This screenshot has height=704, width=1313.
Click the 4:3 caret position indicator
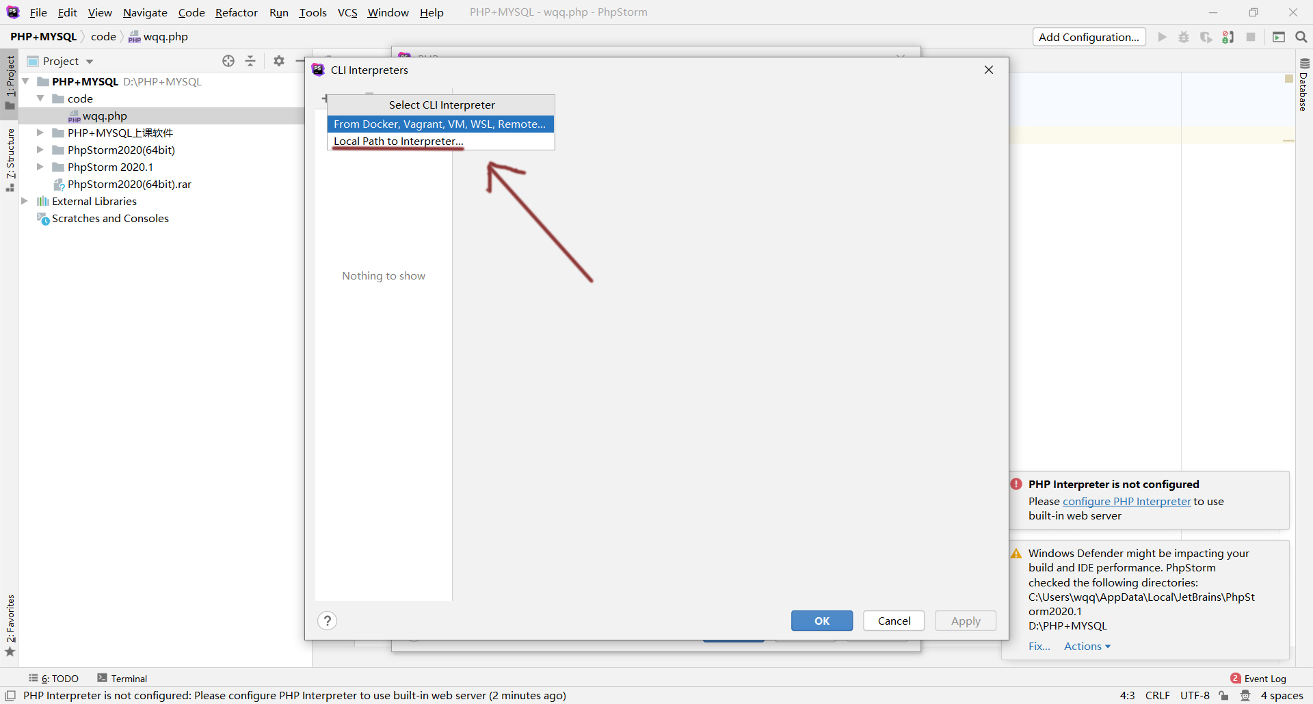pyautogui.click(x=1127, y=696)
